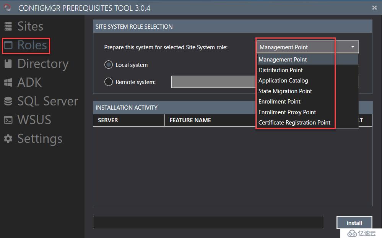Click the Settings gear icon
This screenshot has height=238, width=382.
coord(8,138)
